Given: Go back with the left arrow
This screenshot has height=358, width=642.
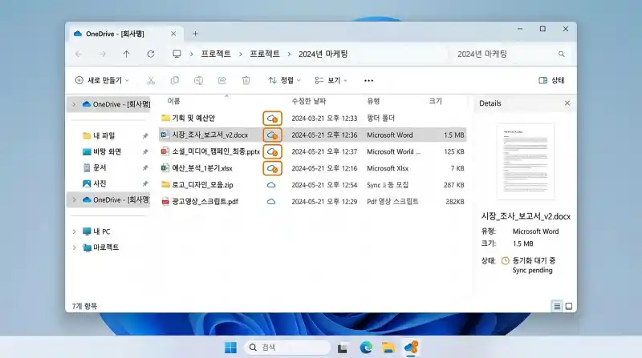Looking at the screenshot, I should [x=78, y=54].
